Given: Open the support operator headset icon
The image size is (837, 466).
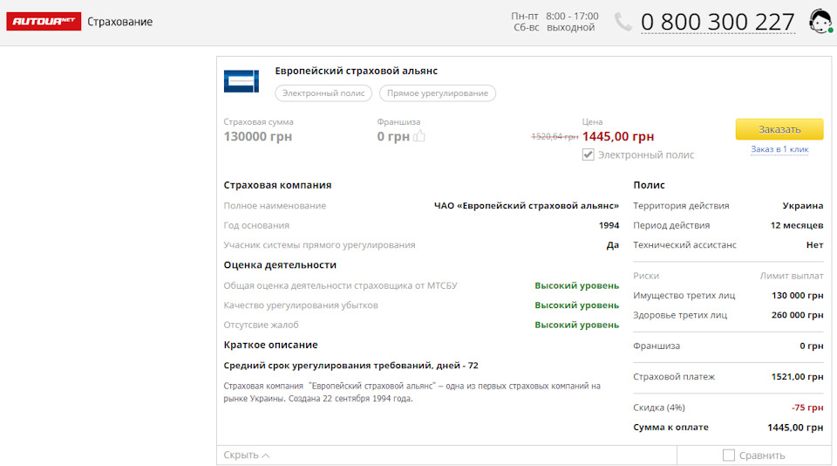Looking at the screenshot, I should [x=820, y=21].
